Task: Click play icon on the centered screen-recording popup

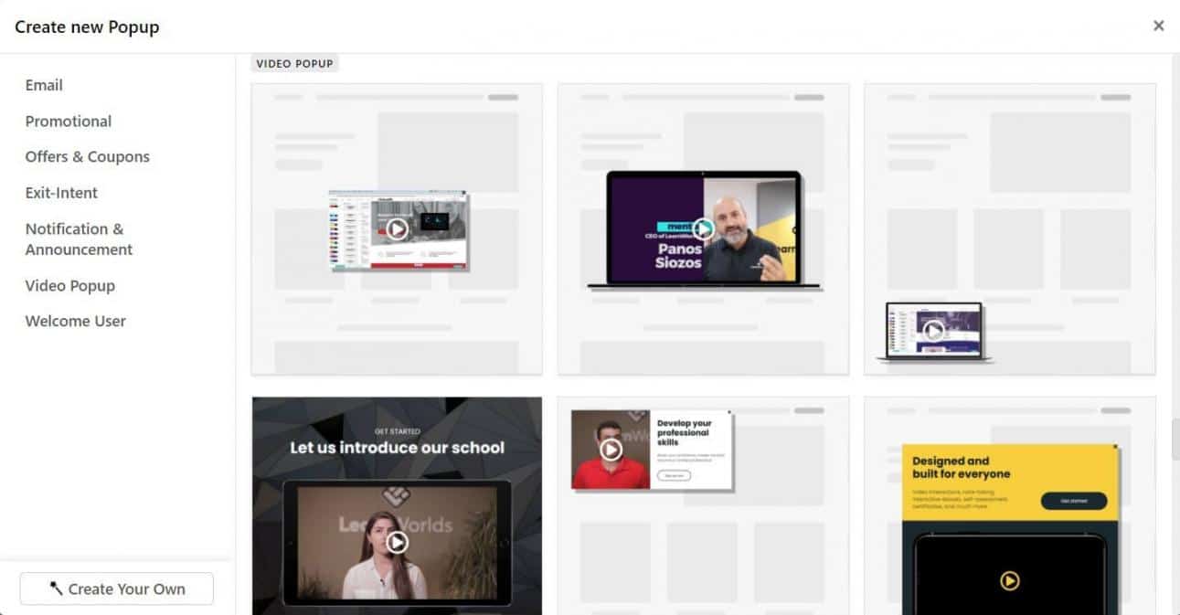Action: [397, 229]
